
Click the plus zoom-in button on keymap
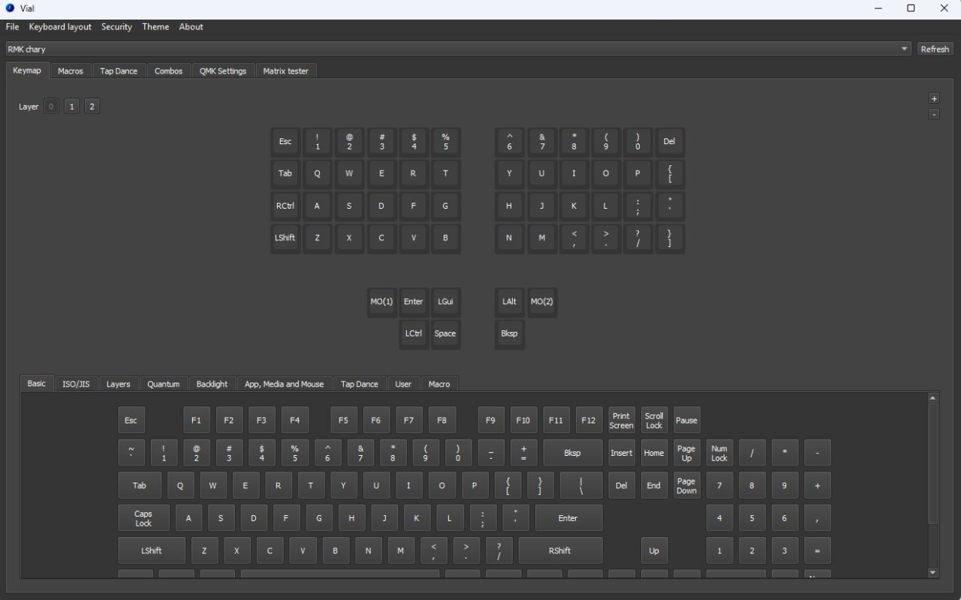coord(934,98)
